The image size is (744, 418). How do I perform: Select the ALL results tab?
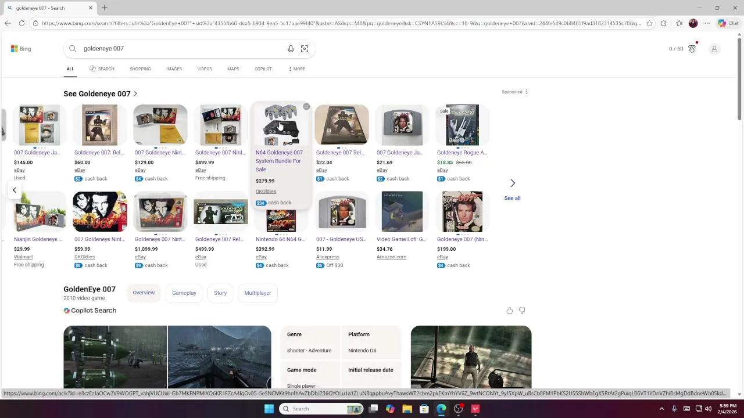tap(70, 69)
